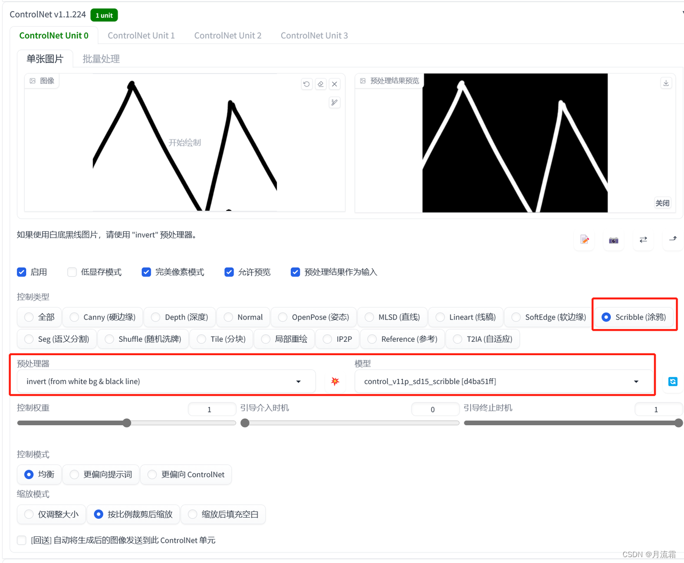This screenshot has width=684, height=563.
Task: Choose the 按比例裁剪后缩放 resize mode
Action: tap(133, 514)
